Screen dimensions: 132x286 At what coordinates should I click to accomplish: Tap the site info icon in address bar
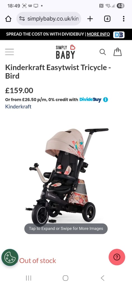click(22, 19)
